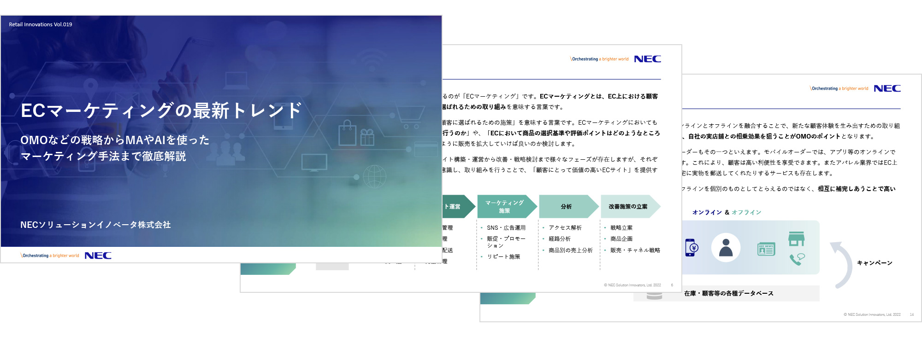Image resolution: width=922 pixels, height=337 pixels.
Task: Select the 戦略立案 bullet
Action: [621, 228]
